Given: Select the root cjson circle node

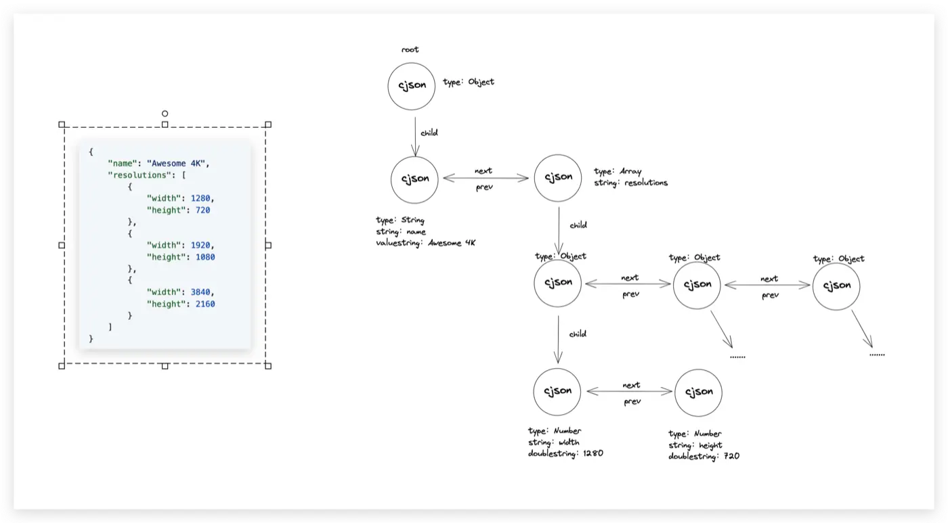Looking at the screenshot, I should click(x=411, y=86).
